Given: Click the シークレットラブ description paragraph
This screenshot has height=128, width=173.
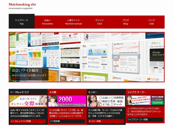Looking at the screenshot, I should click(x=27, y=113).
